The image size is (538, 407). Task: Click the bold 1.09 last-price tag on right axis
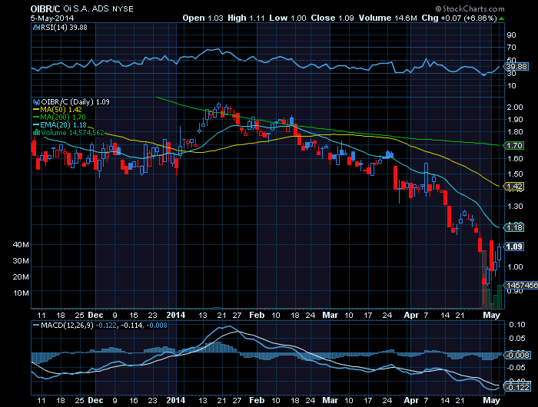tap(514, 247)
